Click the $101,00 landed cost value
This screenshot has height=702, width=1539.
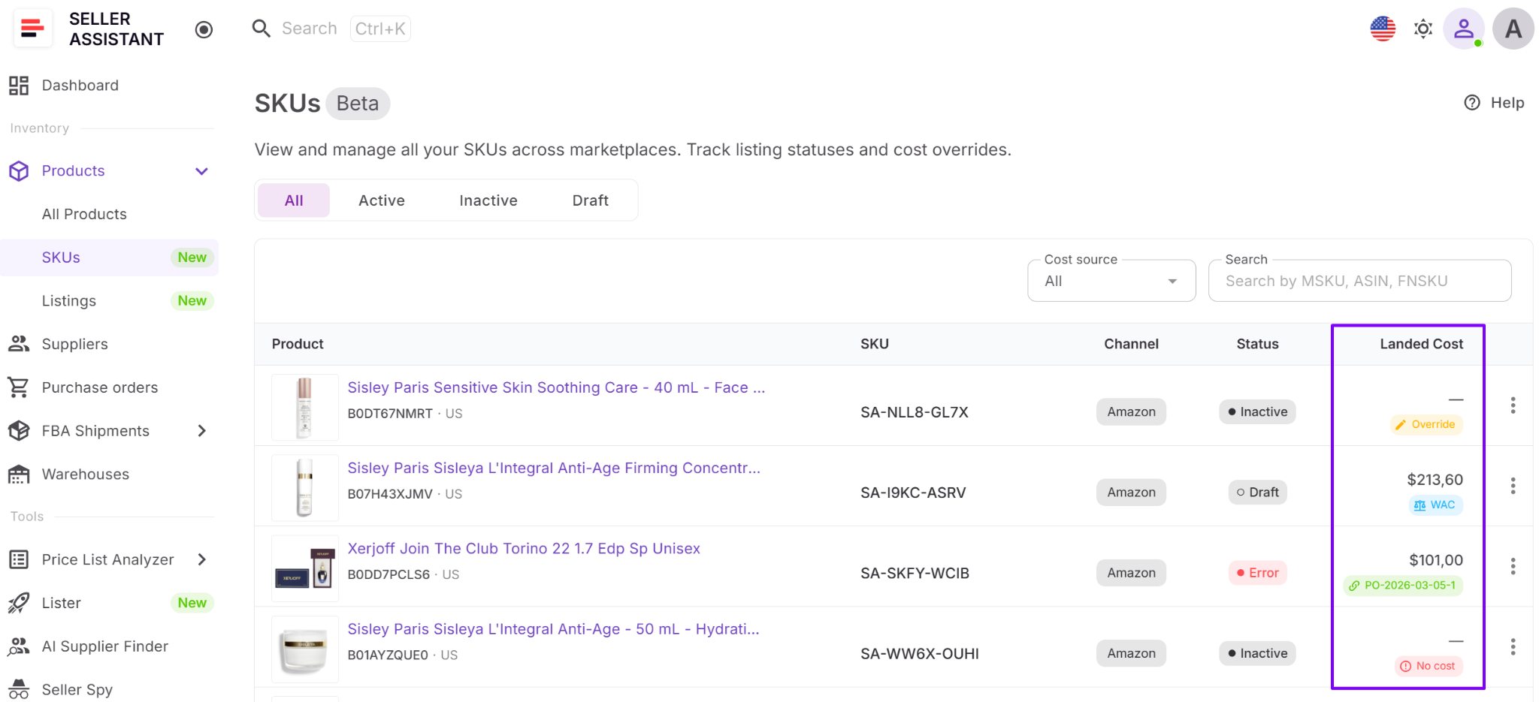1436,560
